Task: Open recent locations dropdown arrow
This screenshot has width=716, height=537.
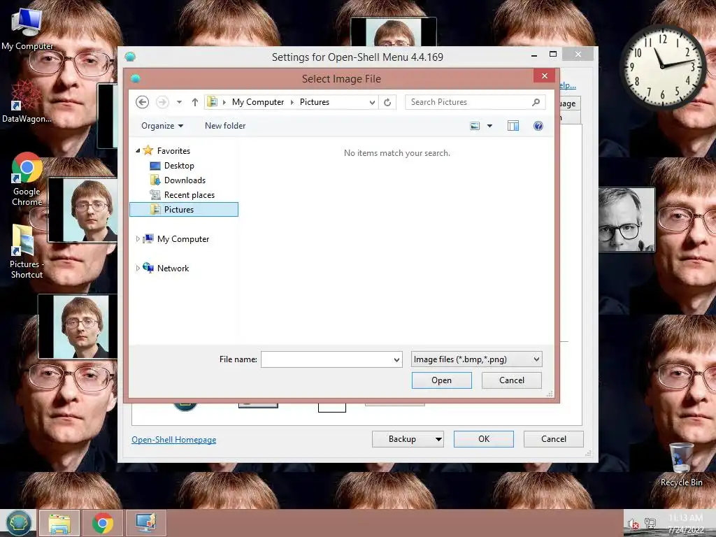Action: click(180, 102)
